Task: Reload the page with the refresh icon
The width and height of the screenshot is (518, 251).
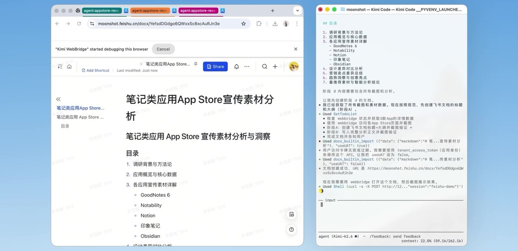Action: coord(79,24)
